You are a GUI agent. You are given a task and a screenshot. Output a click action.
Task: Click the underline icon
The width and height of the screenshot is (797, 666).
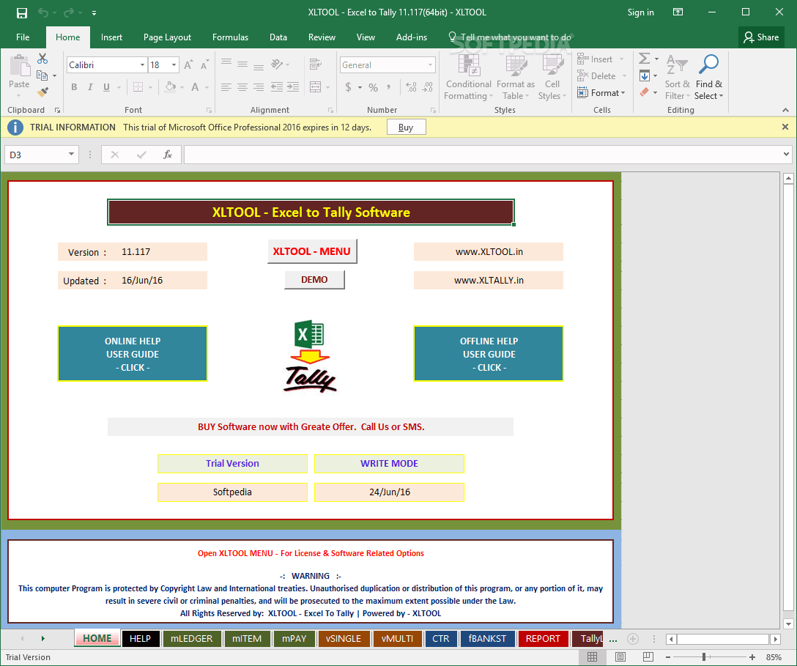tap(105, 86)
